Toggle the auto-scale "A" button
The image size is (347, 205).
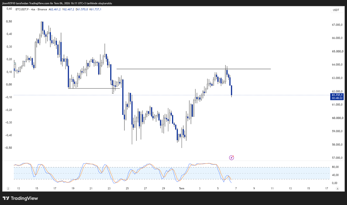pos(337,188)
